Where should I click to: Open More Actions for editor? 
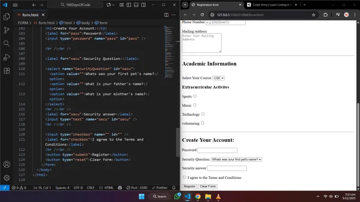174,15
